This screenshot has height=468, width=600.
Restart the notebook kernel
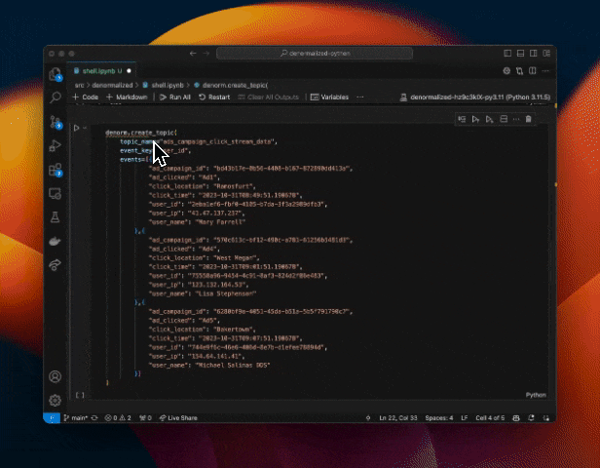click(x=214, y=97)
